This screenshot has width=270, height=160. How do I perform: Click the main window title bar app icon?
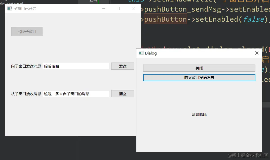(10, 9)
